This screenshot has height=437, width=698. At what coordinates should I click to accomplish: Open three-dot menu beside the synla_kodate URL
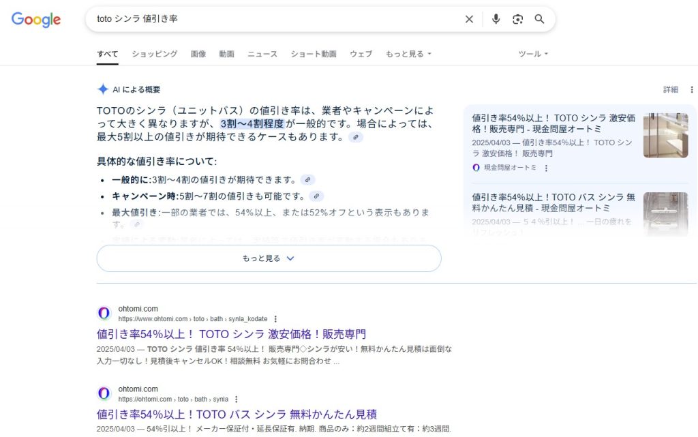[x=275, y=319]
